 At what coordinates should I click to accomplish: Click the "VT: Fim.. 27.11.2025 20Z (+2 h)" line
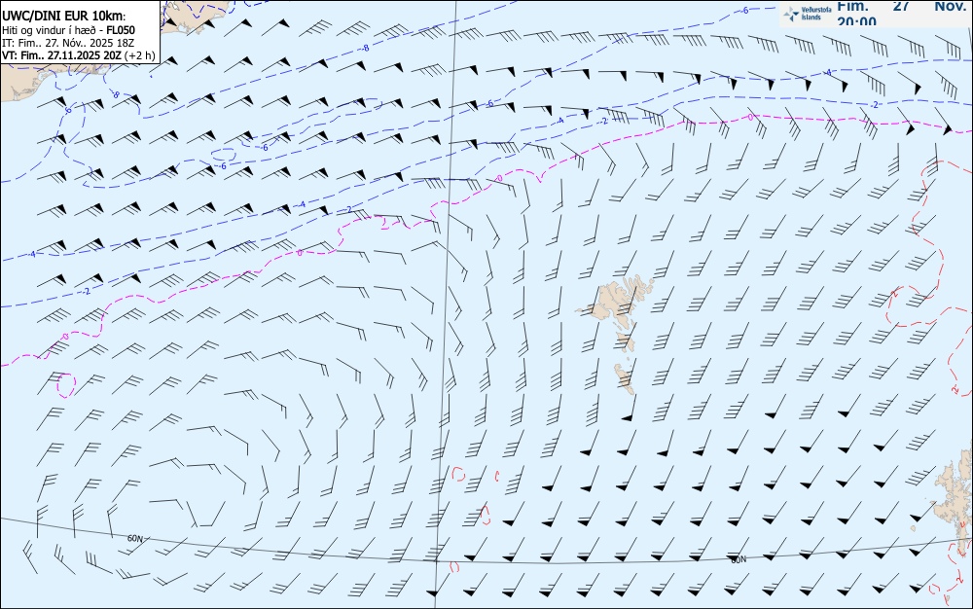78,55
